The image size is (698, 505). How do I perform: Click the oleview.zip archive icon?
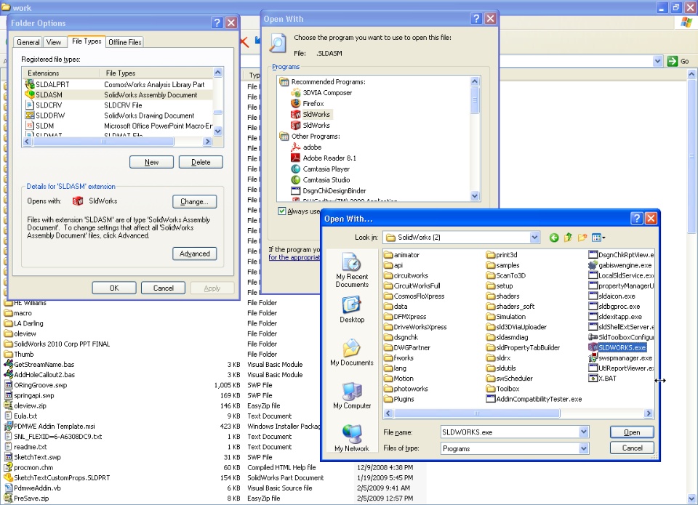(x=8, y=405)
